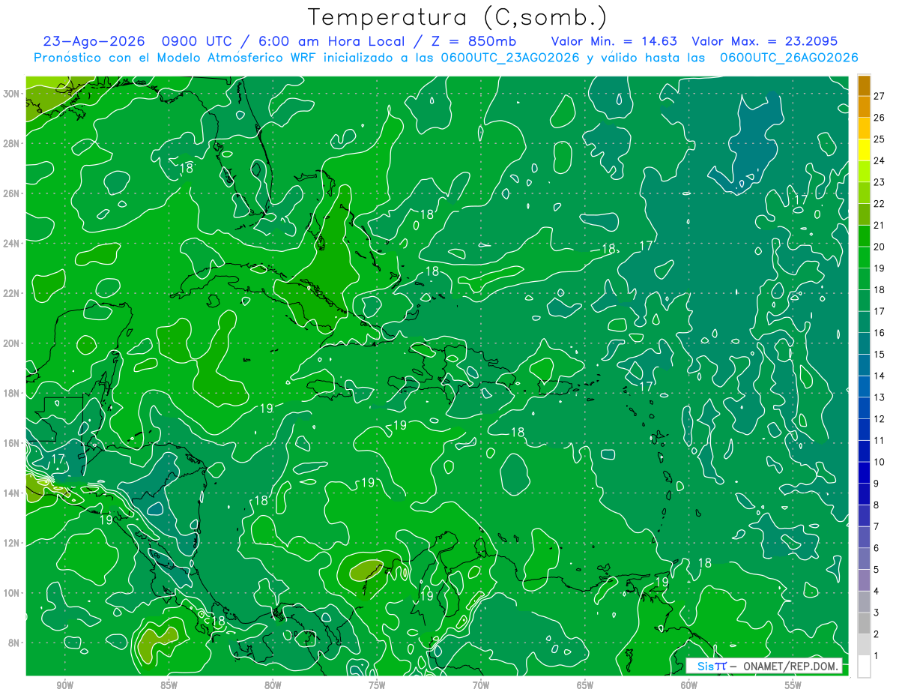Click the "SisTT - ONAMET/REP.DOM." logo box
The image size is (899, 695).
point(764,667)
